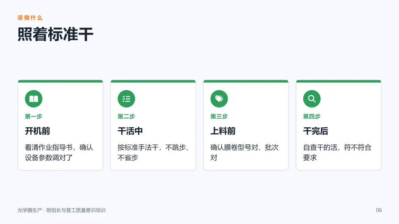399x224 pixels.
Task: Click the slide title 照着标准干
Action: coord(55,34)
